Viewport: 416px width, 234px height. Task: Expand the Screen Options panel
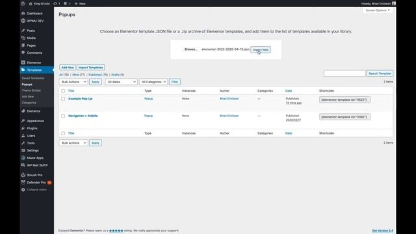click(378, 10)
